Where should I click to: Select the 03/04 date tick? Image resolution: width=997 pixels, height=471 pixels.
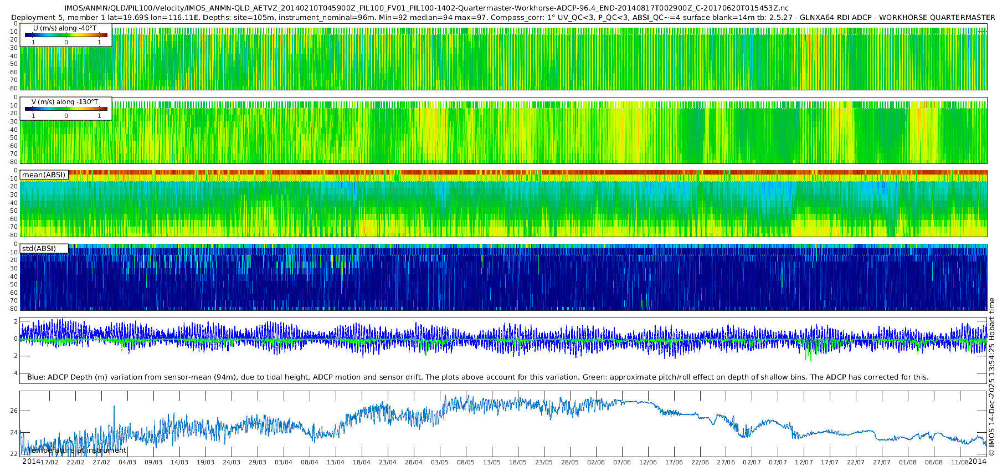coord(284,462)
